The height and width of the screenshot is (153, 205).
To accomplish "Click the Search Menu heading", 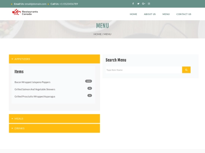I will point(116,60).
